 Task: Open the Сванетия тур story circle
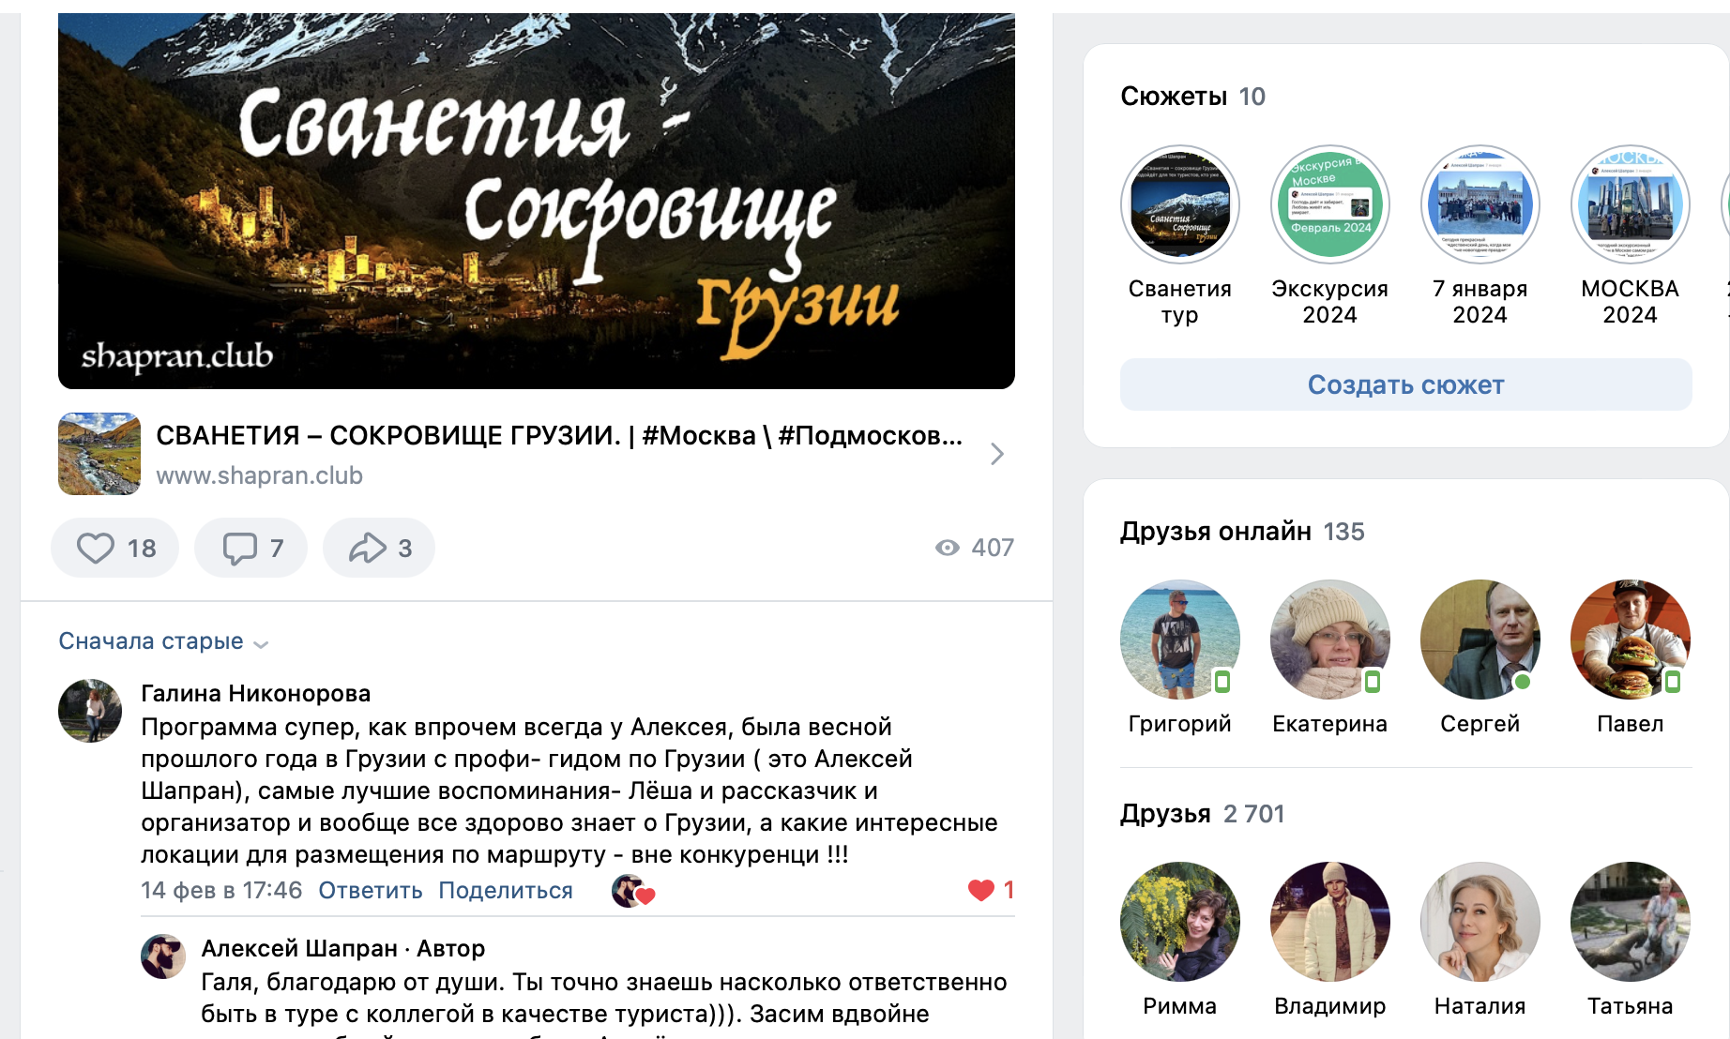1179,204
